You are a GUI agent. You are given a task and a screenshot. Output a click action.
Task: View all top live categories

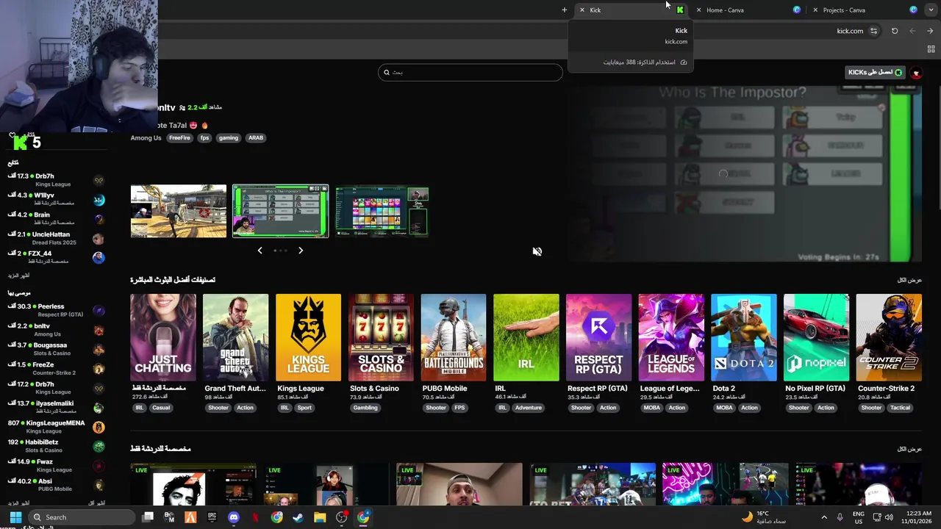[x=909, y=280]
